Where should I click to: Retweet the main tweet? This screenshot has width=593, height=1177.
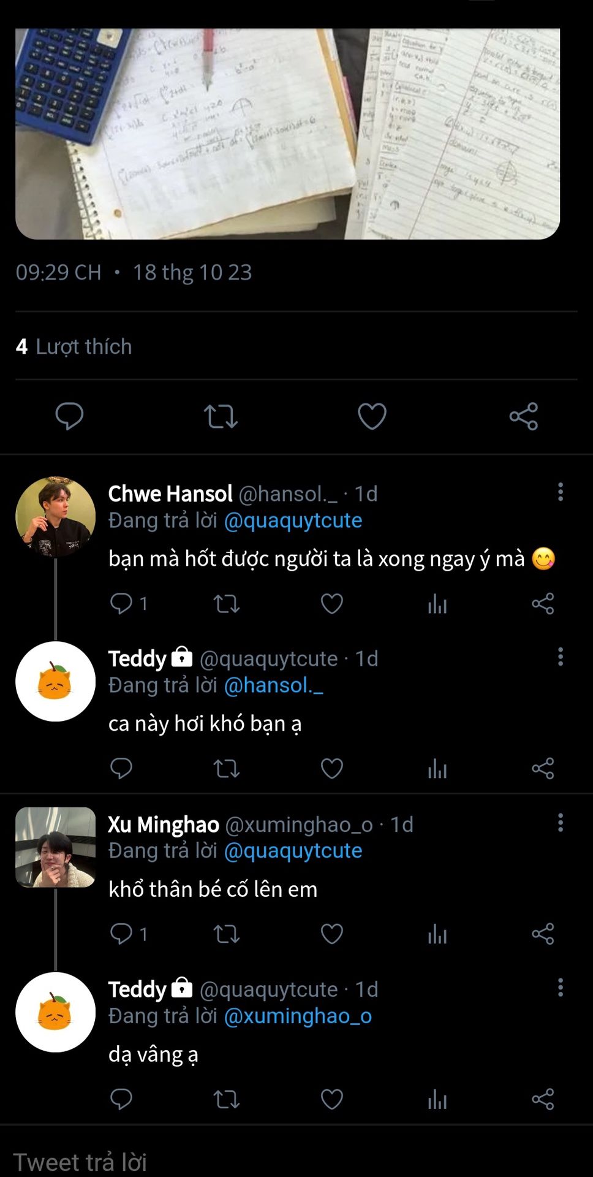(x=221, y=416)
